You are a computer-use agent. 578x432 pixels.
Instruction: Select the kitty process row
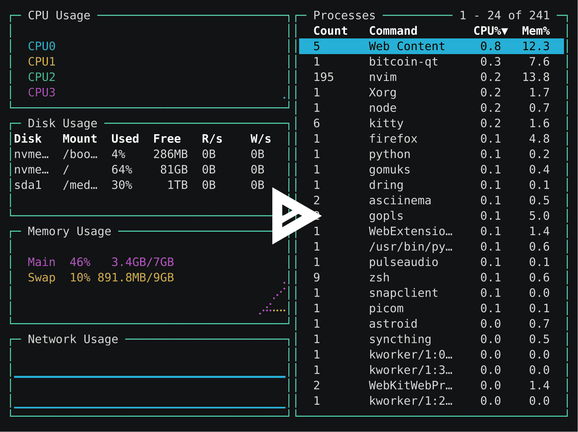(x=431, y=123)
